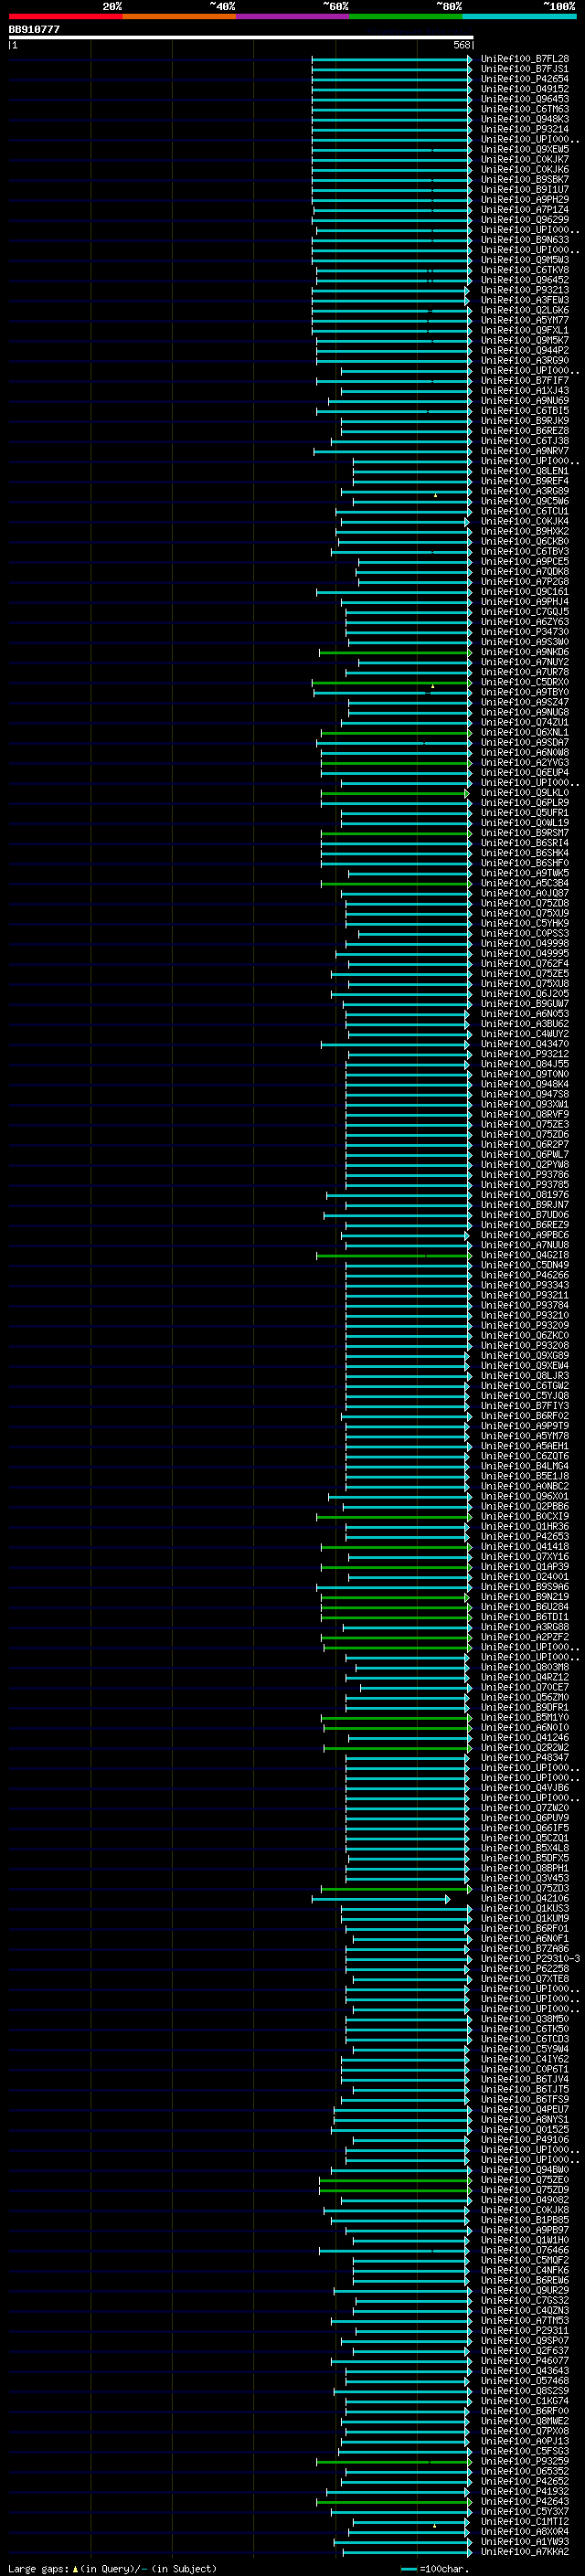Click the purple ~60% identity legend segment
Viewport: 585px width, 2576px height.
292,17
